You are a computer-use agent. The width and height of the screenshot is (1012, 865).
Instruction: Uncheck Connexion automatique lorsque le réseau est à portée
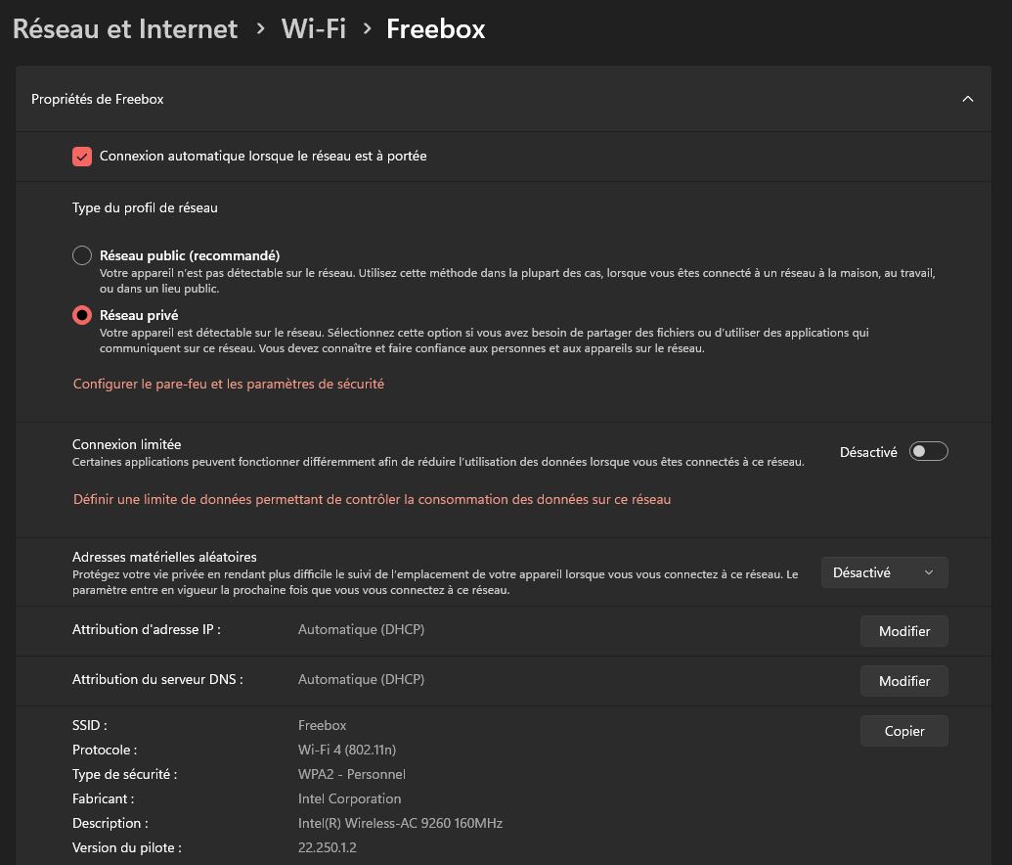pos(82,157)
